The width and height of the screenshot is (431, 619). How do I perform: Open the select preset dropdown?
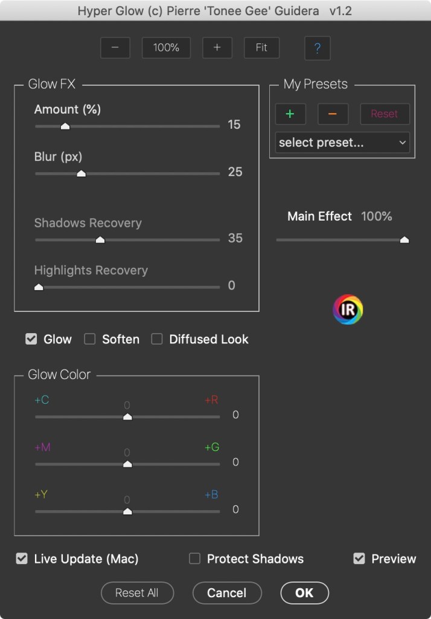coord(342,143)
